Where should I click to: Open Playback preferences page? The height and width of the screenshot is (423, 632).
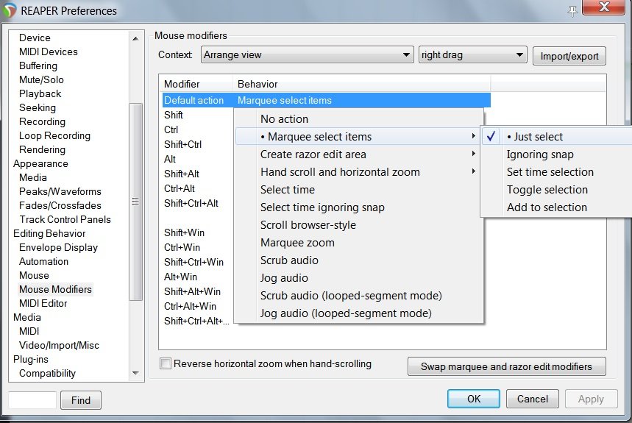click(x=40, y=94)
